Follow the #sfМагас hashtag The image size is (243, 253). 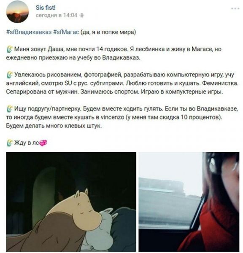pos(66,32)
